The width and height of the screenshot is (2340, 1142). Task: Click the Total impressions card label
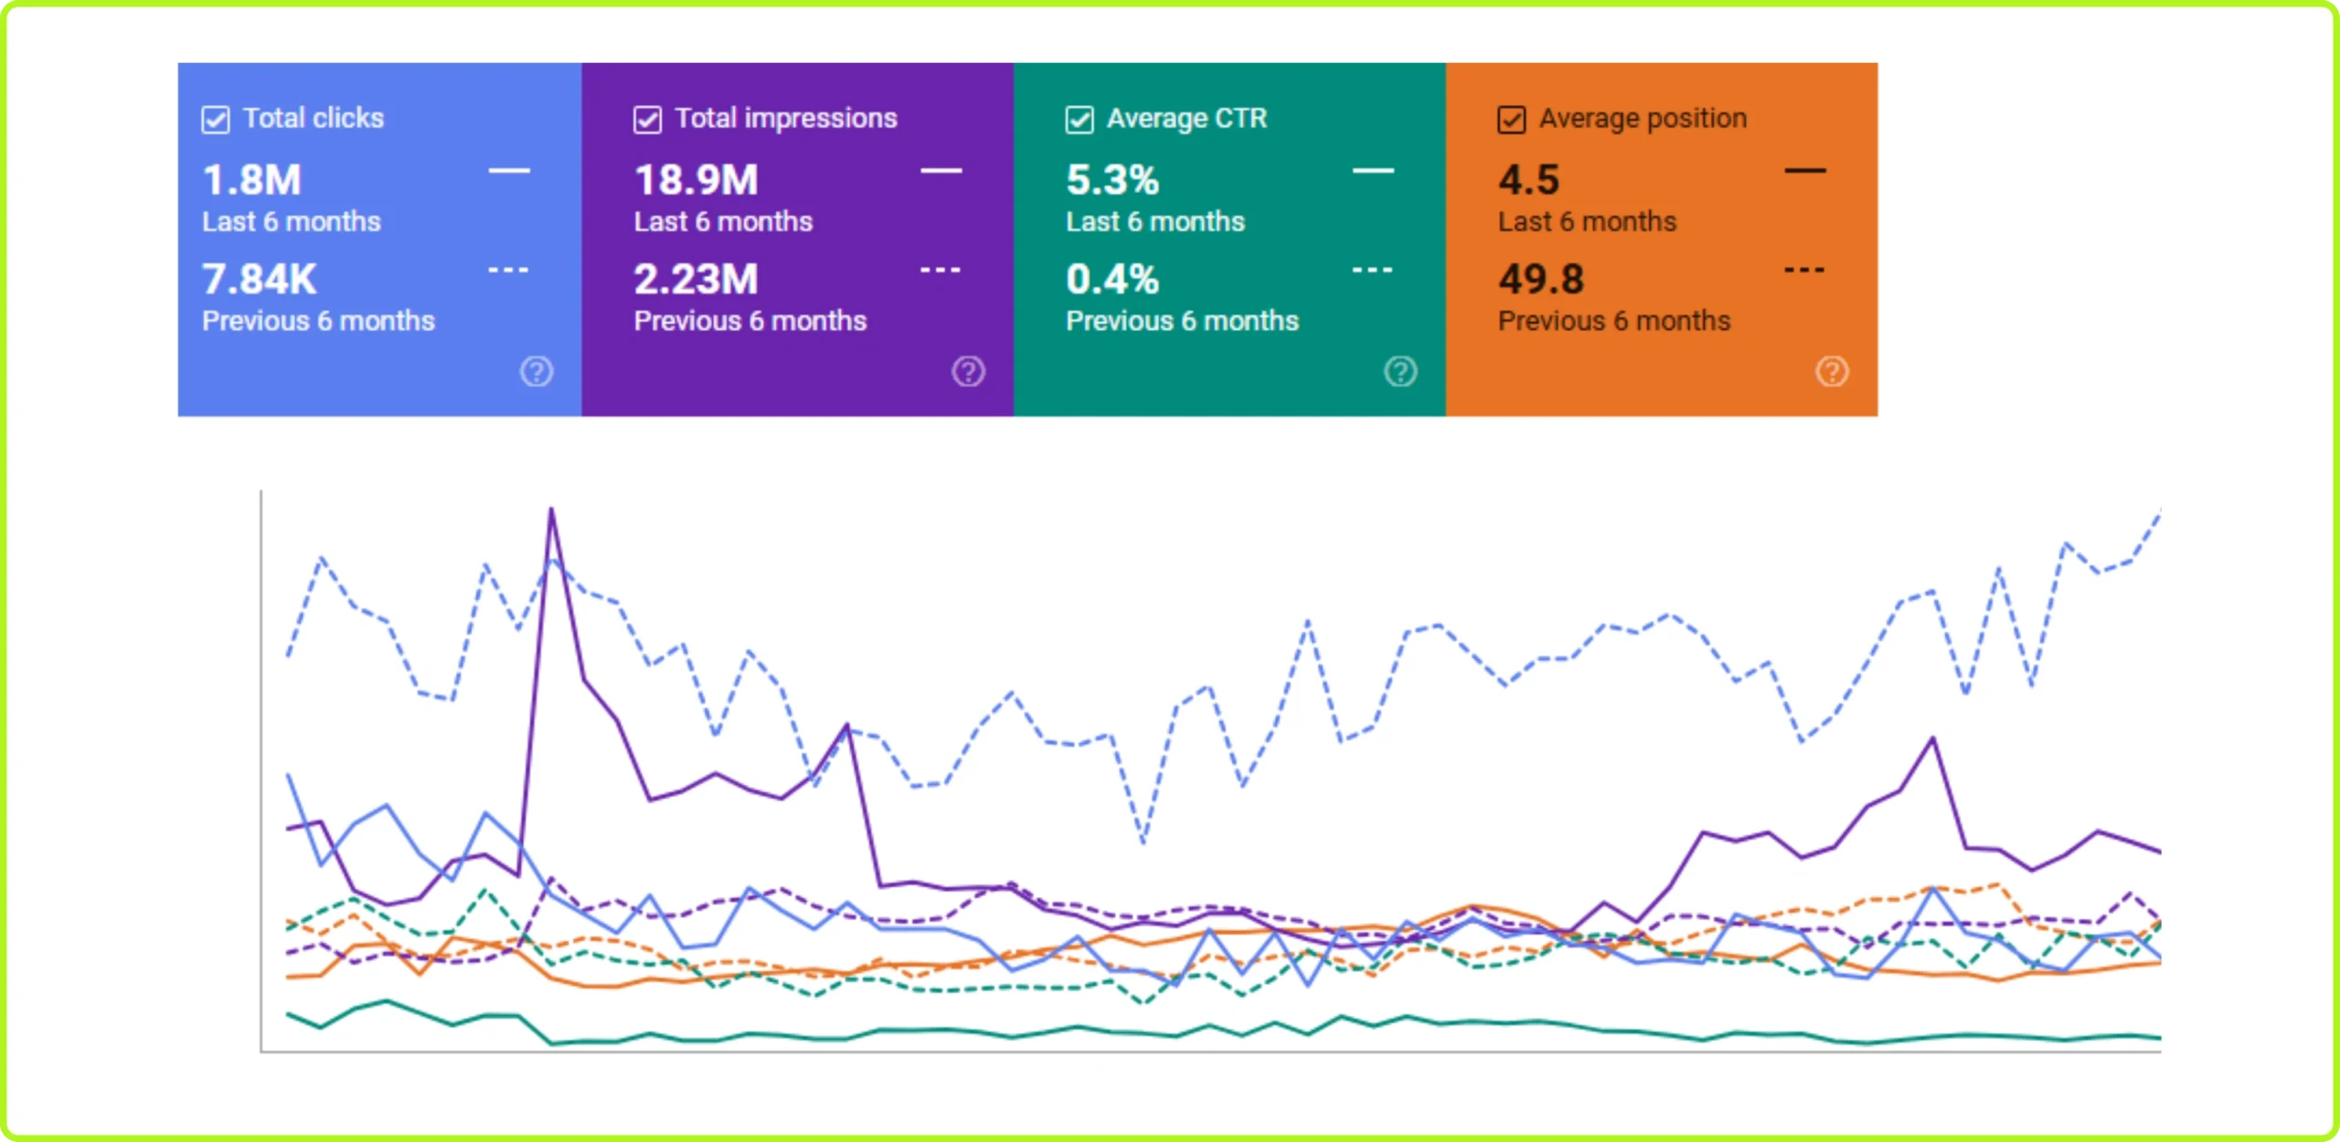(786, 118)
